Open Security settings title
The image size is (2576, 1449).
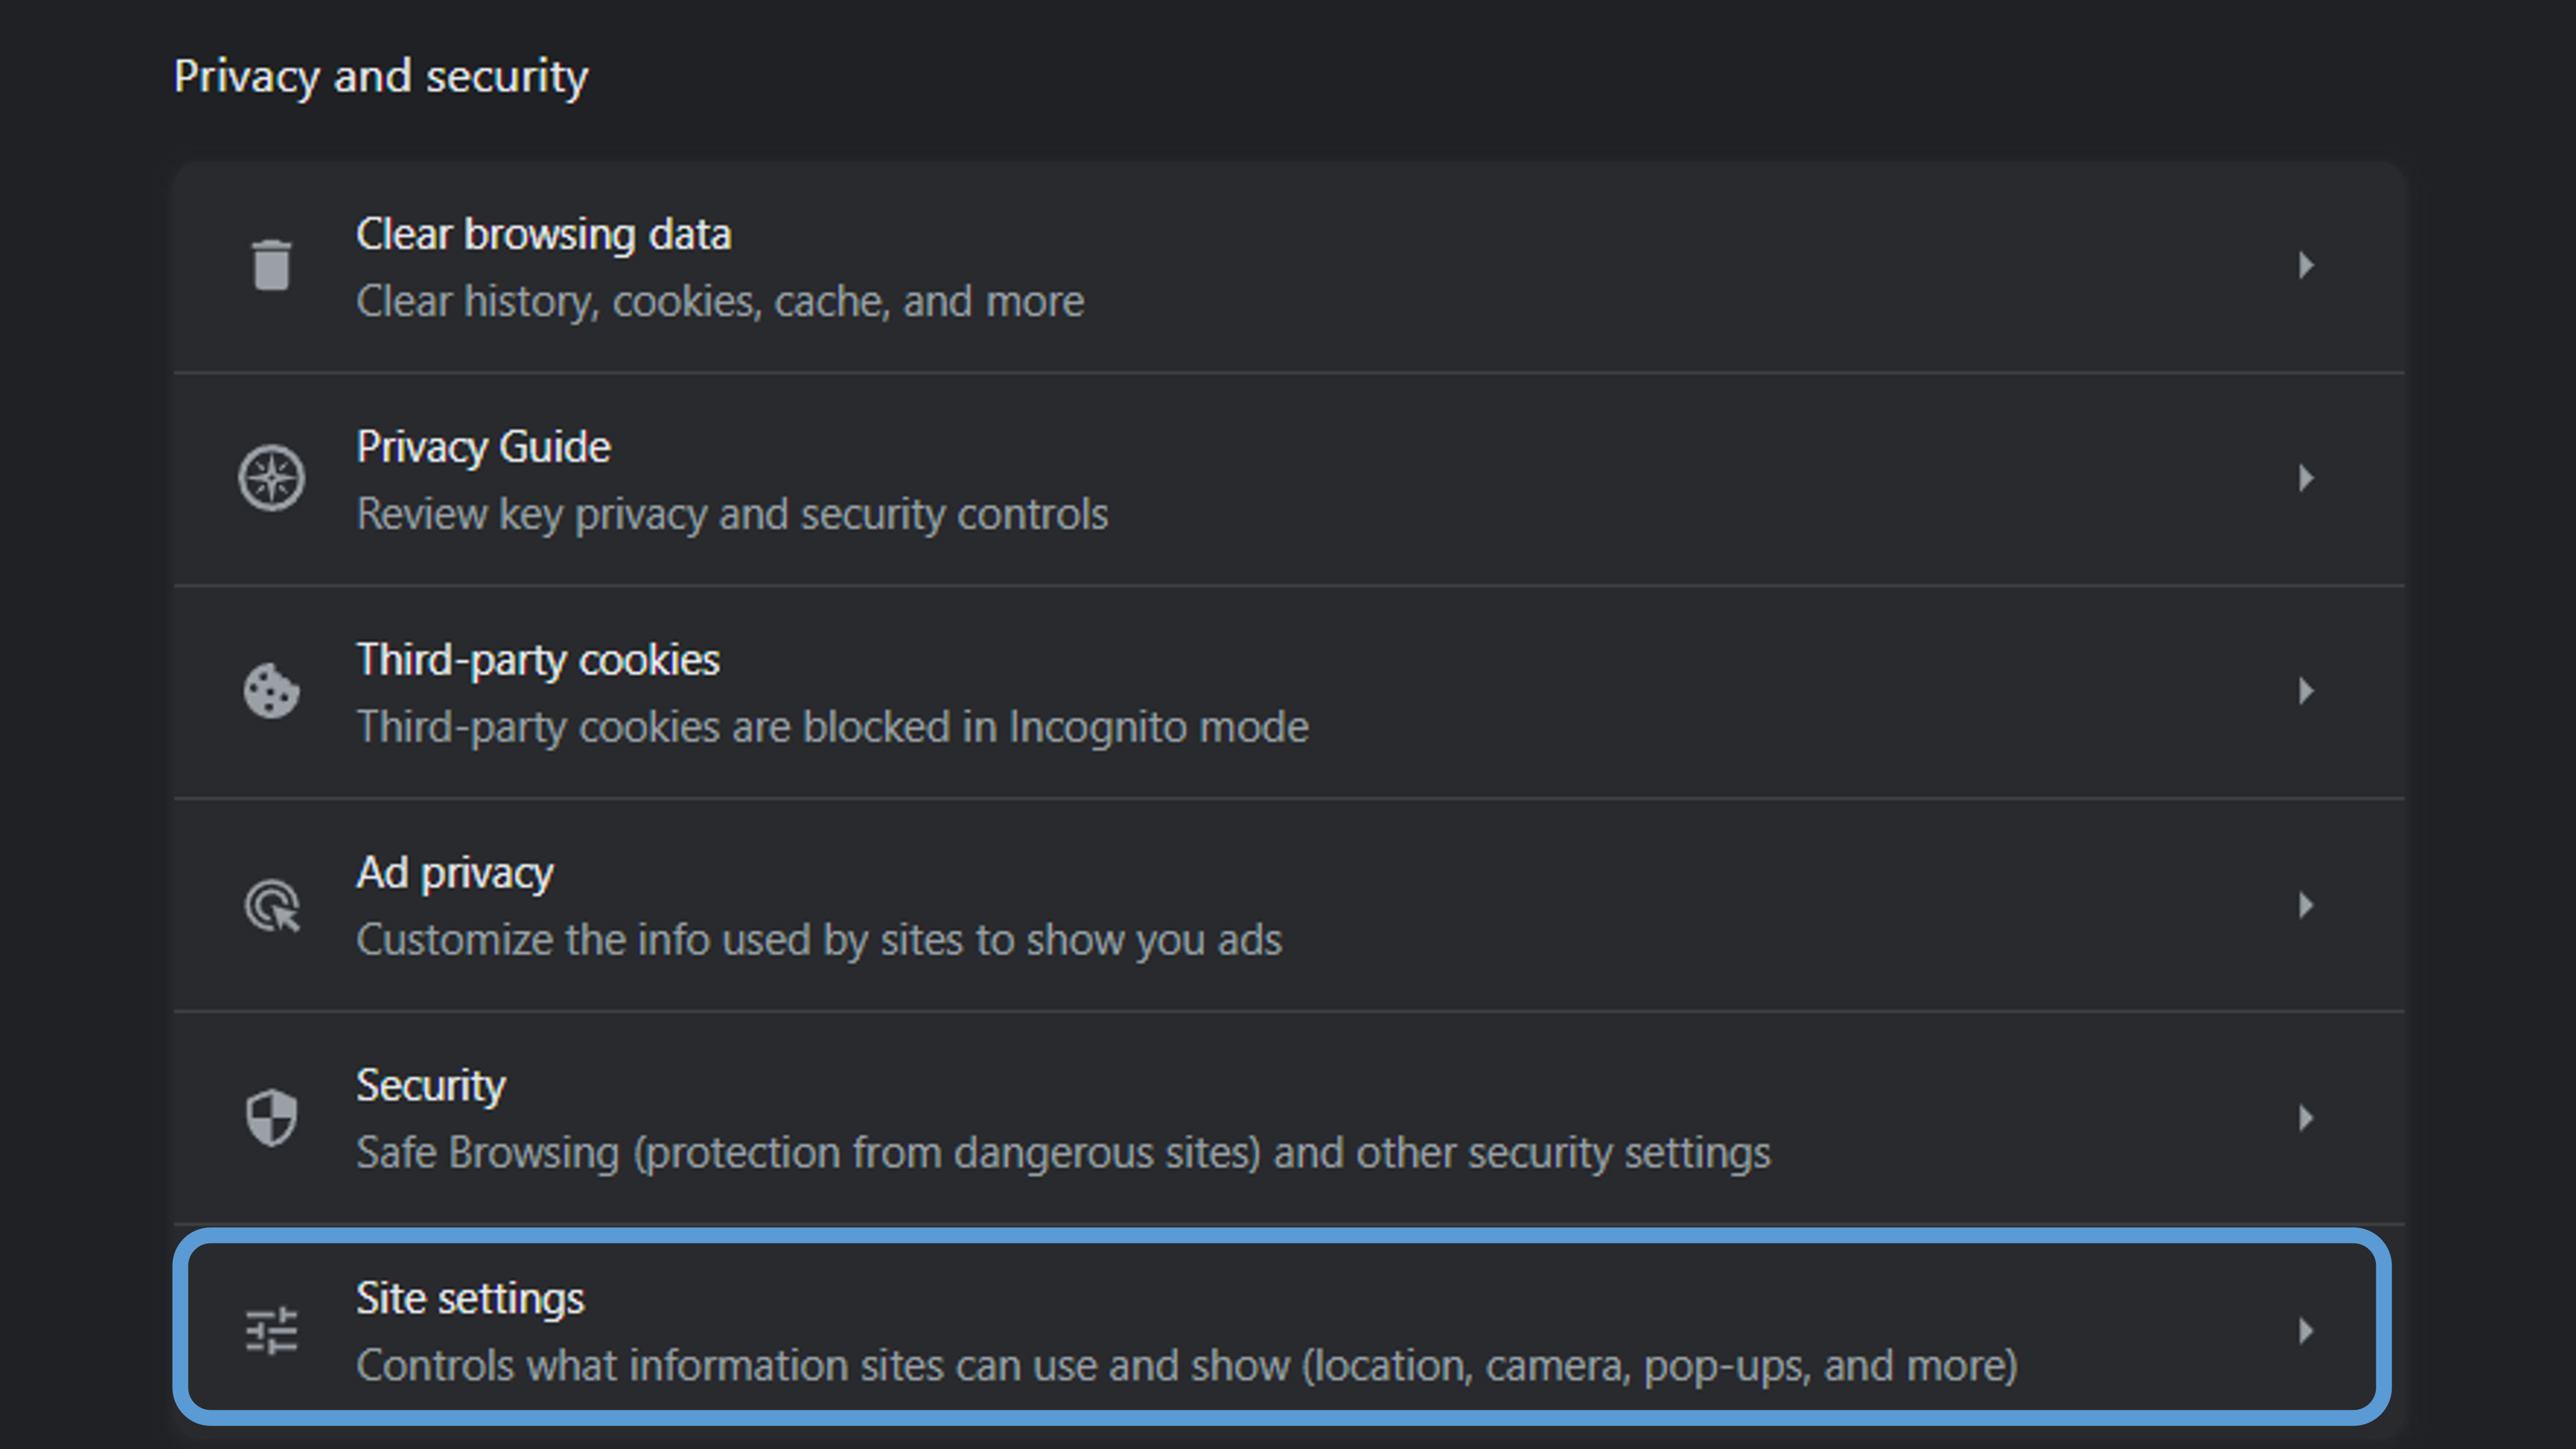pyautogui.click(x=431, y=1086)
